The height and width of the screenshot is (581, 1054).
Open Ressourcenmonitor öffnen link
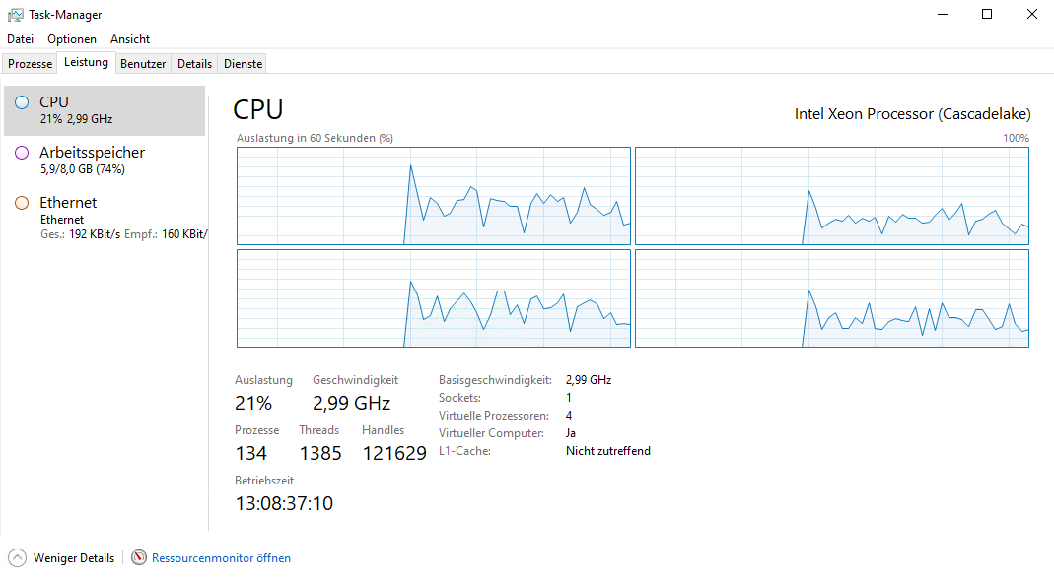[221, 558]
